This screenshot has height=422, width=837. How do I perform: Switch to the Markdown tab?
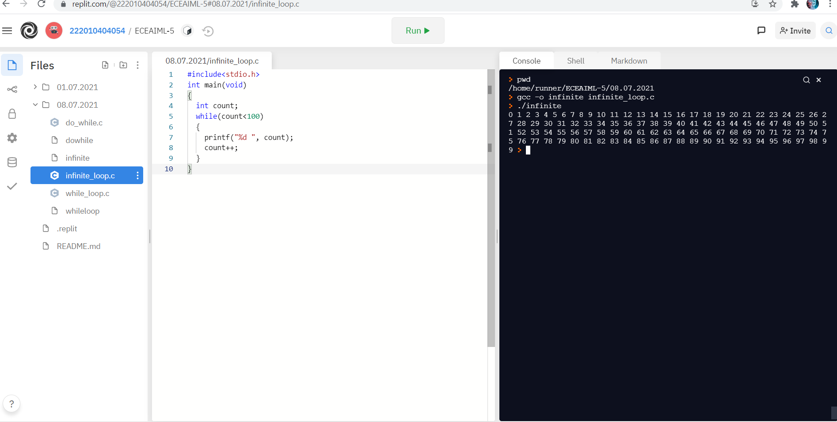coord(629,60)
